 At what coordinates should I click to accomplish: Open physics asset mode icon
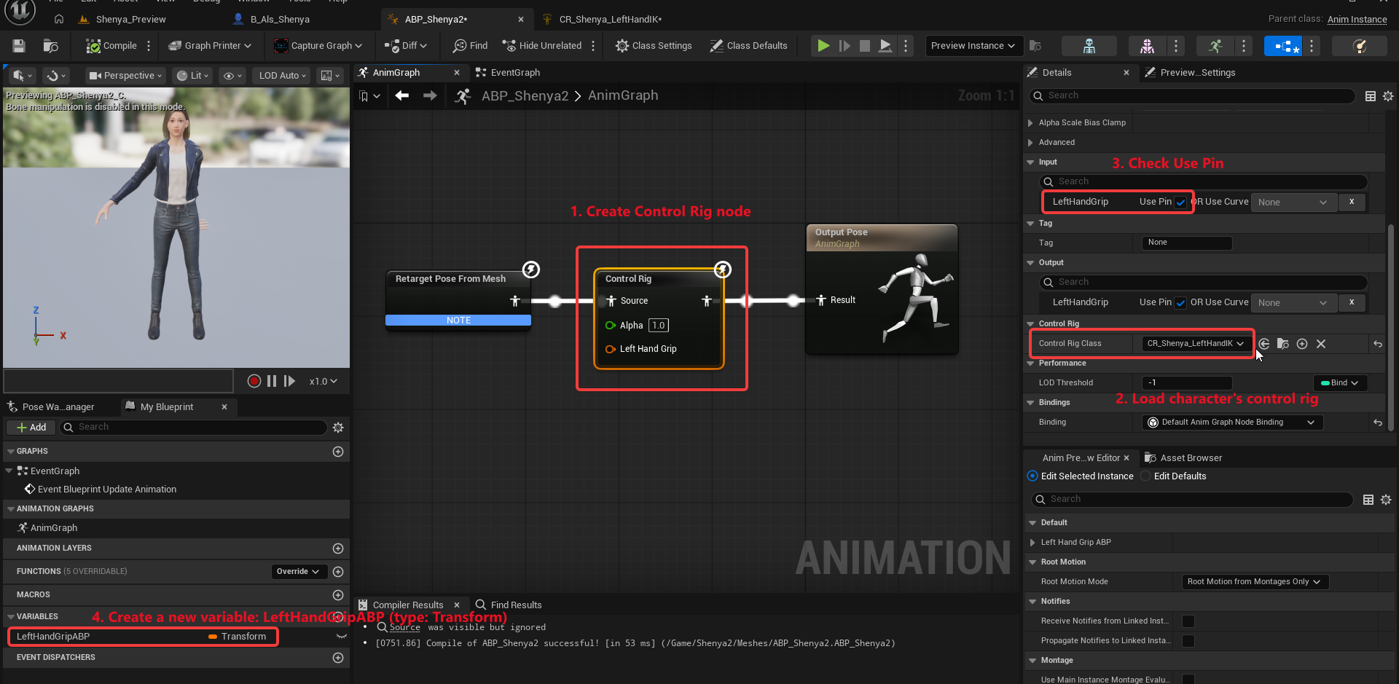coord(1359,46)
